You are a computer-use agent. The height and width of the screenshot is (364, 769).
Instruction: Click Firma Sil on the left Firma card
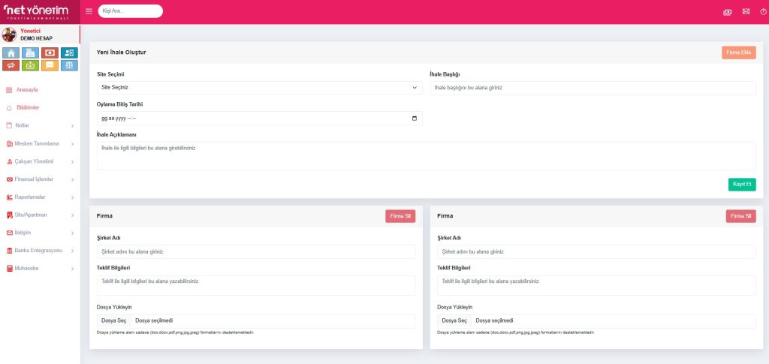(400, 216)
